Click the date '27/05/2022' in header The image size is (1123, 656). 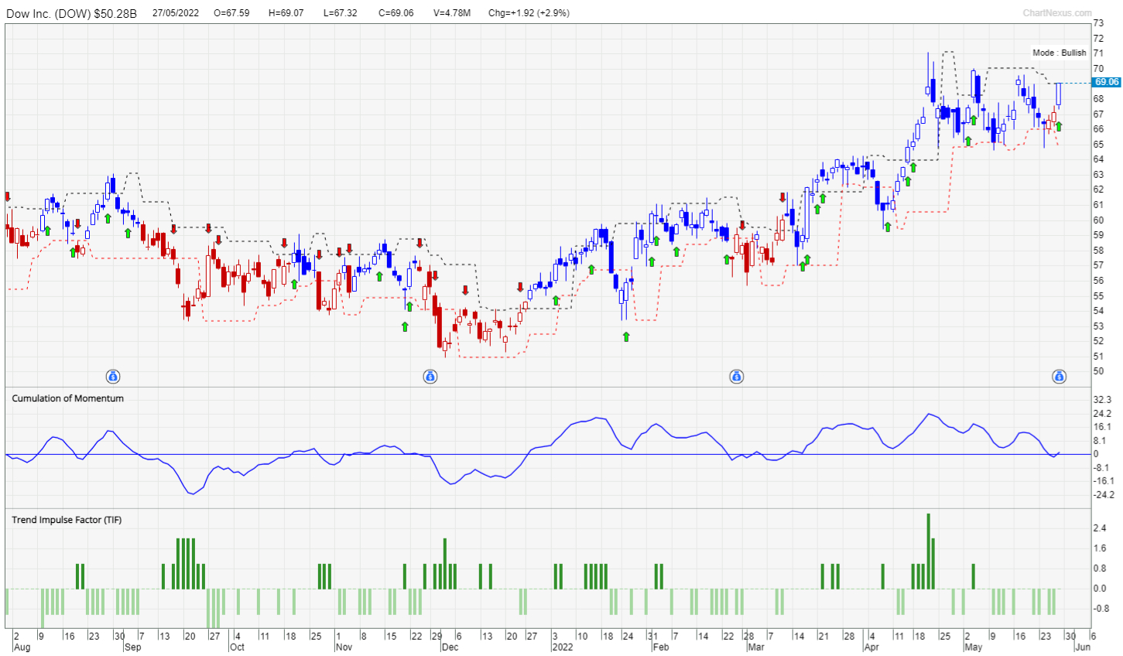pos(176,13)
